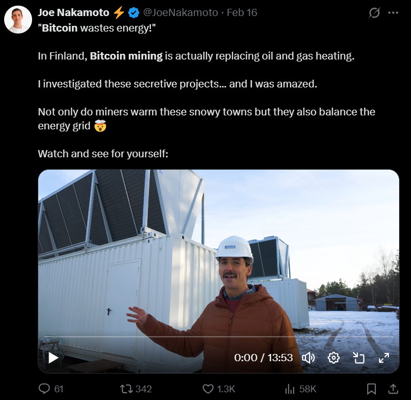Pop the video out to picture-in-picture

[x=359, y=358]
